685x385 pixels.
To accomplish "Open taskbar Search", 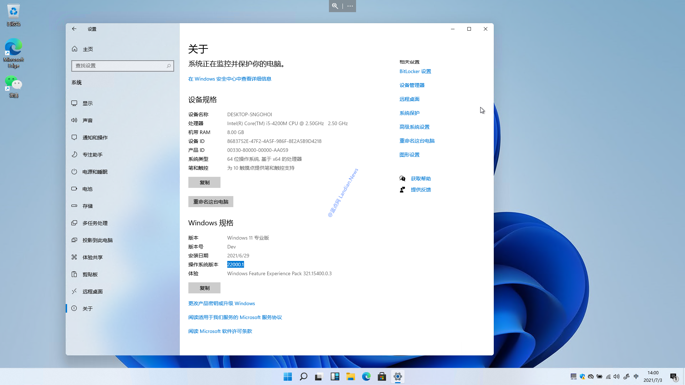I will point(303,377).
